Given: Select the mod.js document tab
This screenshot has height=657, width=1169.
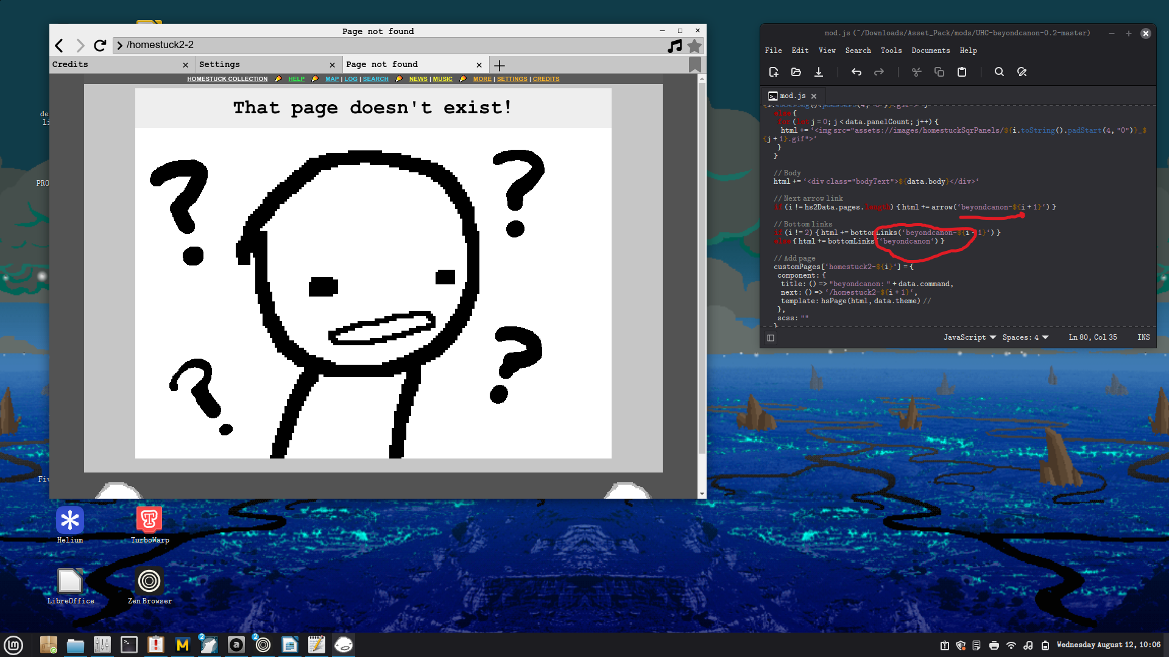Looking at the screenshot, I should click(x=793, y=96).
